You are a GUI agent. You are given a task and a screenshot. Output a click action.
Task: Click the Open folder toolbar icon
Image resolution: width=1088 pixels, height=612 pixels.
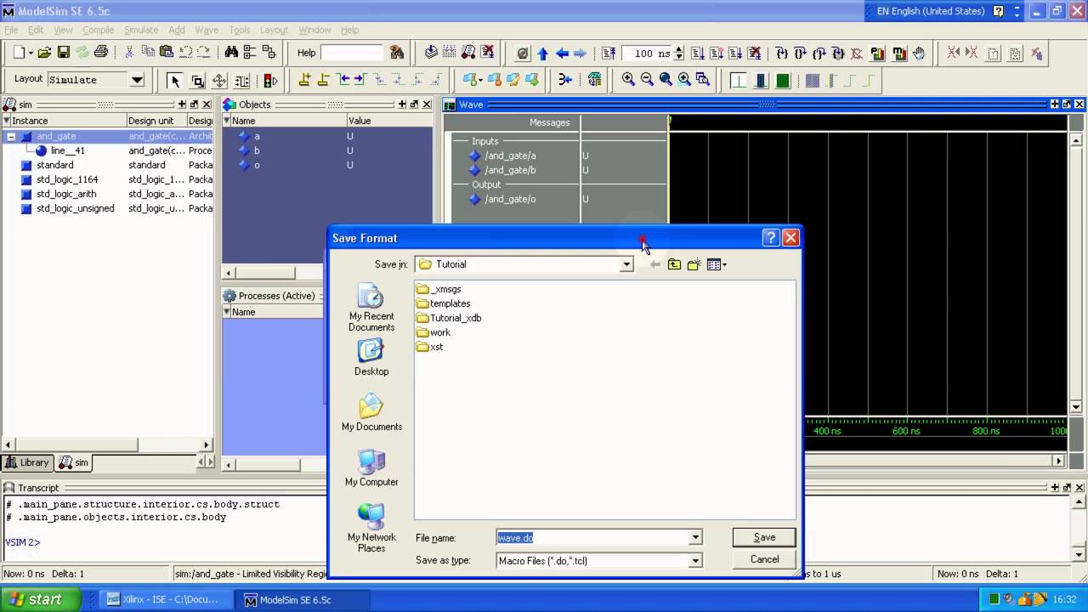[45, 53]
